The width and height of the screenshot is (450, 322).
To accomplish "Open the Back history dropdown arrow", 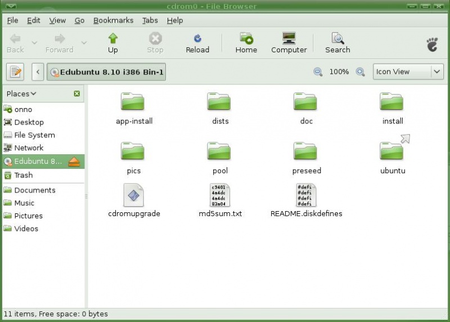I will point(34,43).
